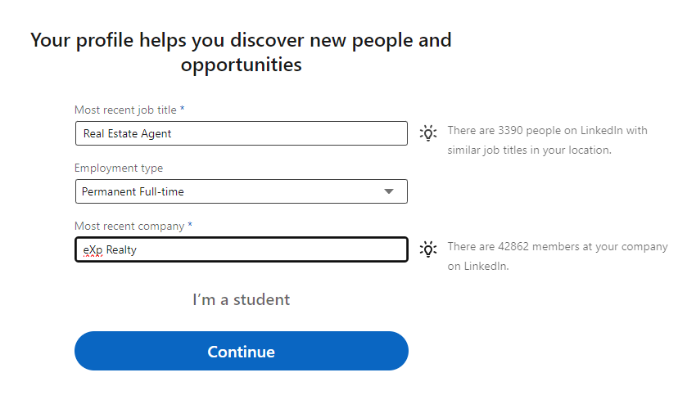Click the required asterisk after job title label
The height and width of the screenshot is (413, 687).
point(183,110)
